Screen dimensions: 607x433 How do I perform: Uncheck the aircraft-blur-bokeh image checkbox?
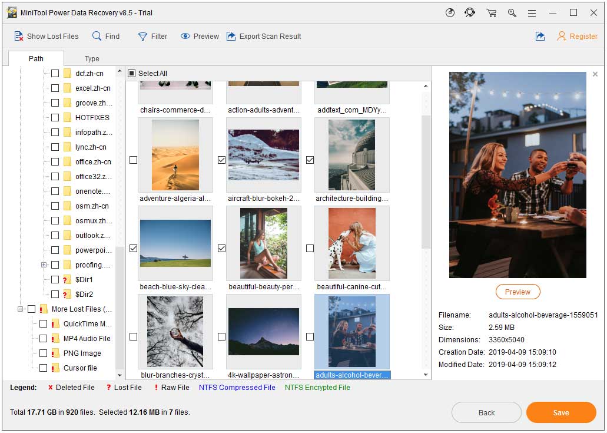[222, 160]
